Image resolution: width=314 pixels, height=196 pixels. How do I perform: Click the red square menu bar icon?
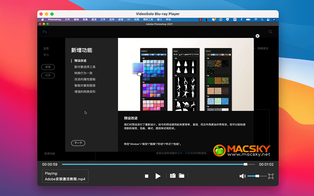coord(200,20)
